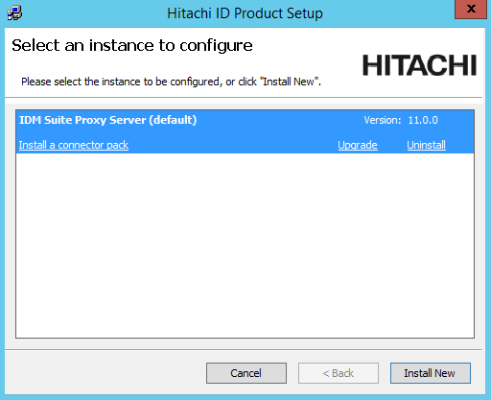Click the quoted "Install New" text in instructions
The width and height of the screenshot is (491, 400).
pos(291,82)
